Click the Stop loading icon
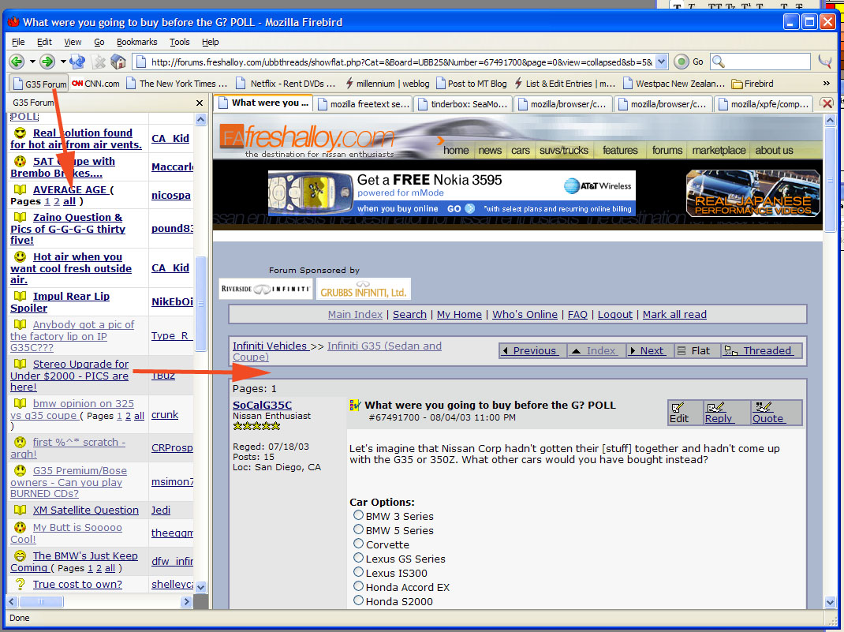Viewport: 844px width, 632px height. 98,62
